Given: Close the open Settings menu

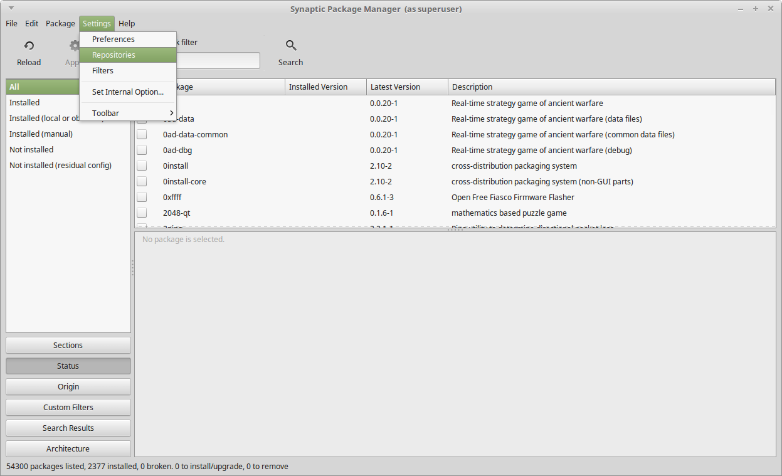Looking at the screenshot, I should tap(97, 23).
